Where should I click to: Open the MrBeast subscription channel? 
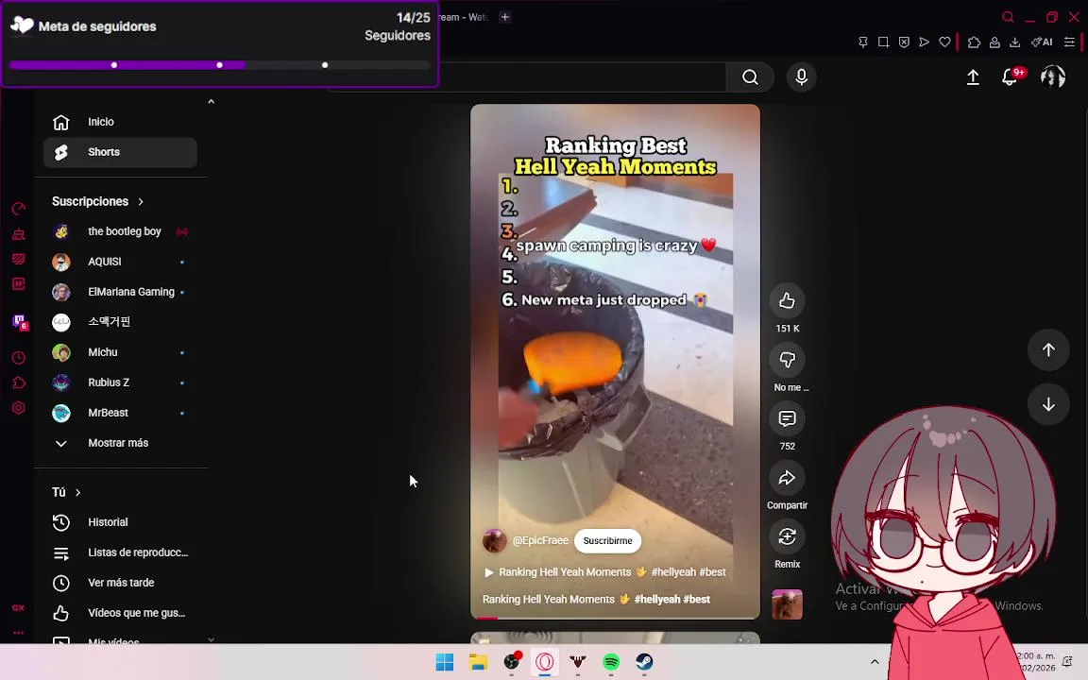(120, 413)
